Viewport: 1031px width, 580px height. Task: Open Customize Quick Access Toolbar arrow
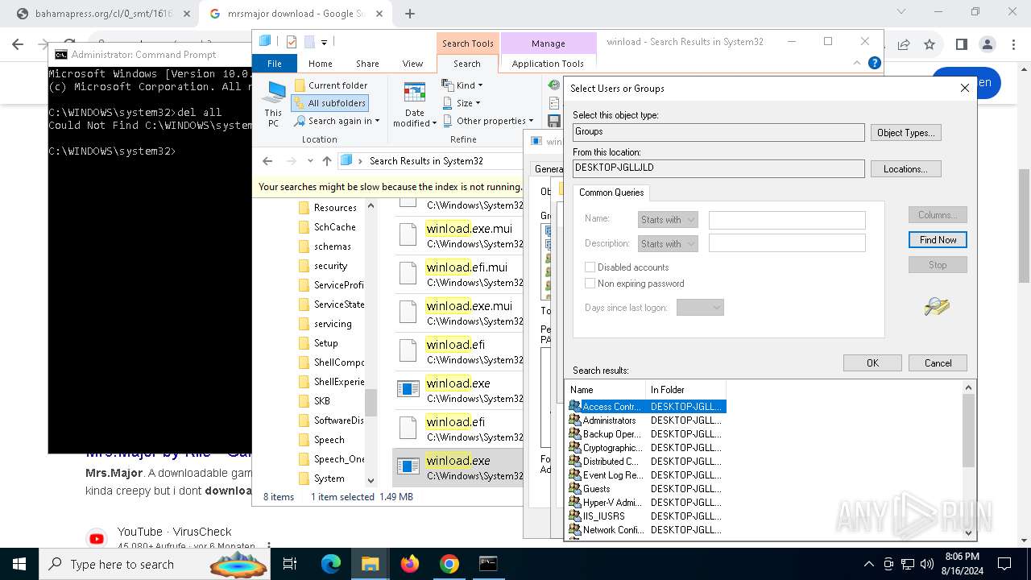[324, 42]
